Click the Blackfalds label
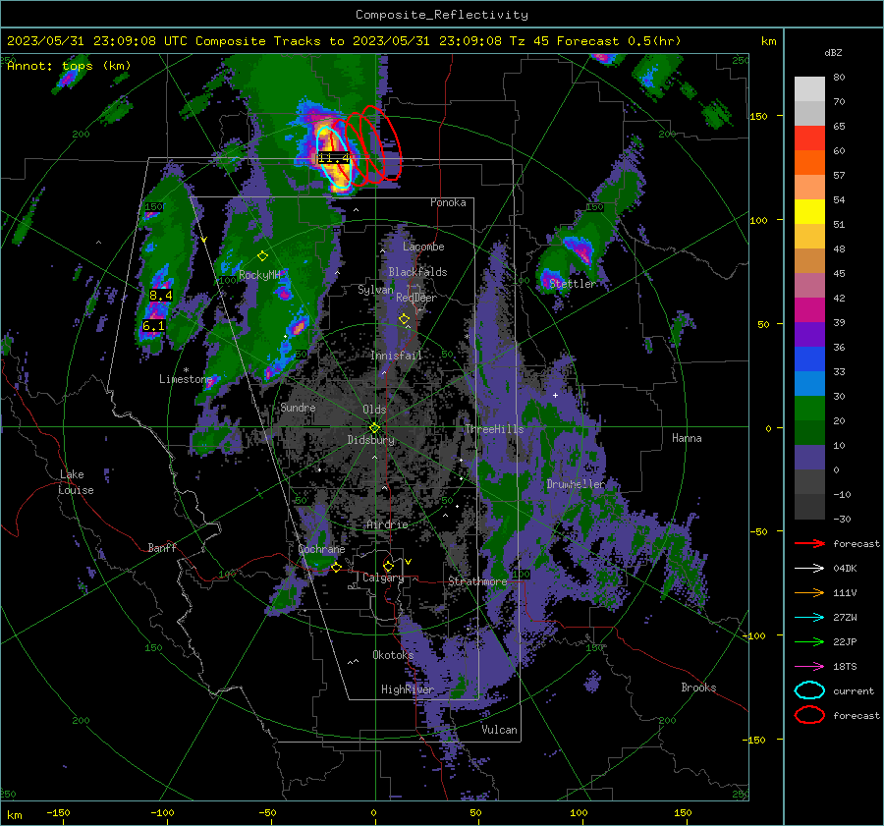This screenshot has width=884, height=826. coord(417,272)
